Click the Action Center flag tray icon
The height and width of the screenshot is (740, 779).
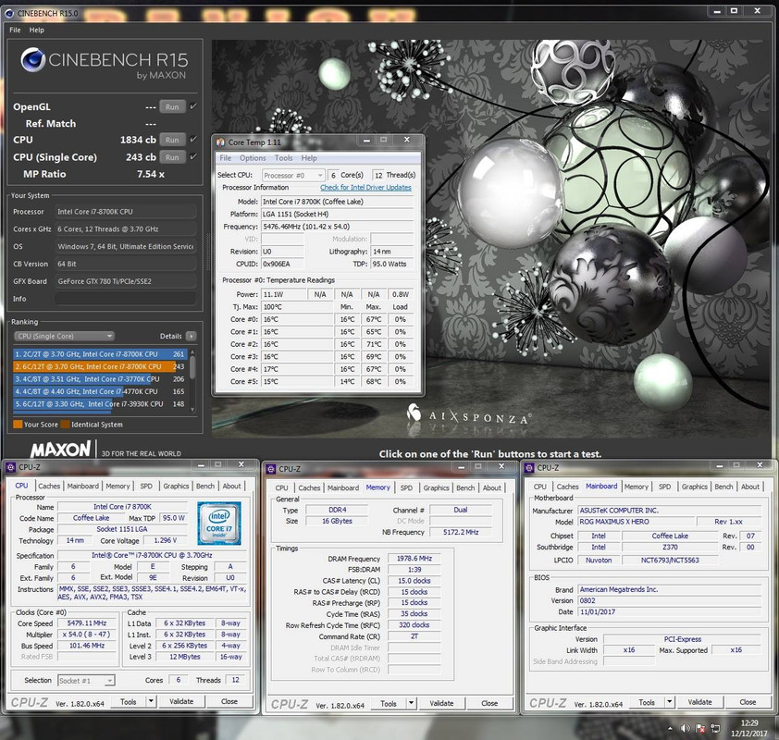[700, 728]
